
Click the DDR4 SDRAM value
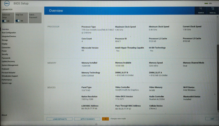pyautogui.click(x=88, y=76)
